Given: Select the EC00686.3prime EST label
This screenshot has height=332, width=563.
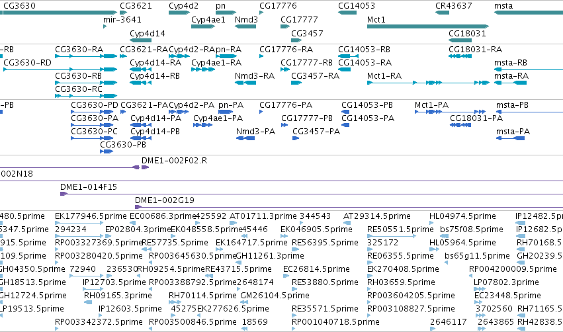Looking at the screenshot, I should tap(162, 216).
